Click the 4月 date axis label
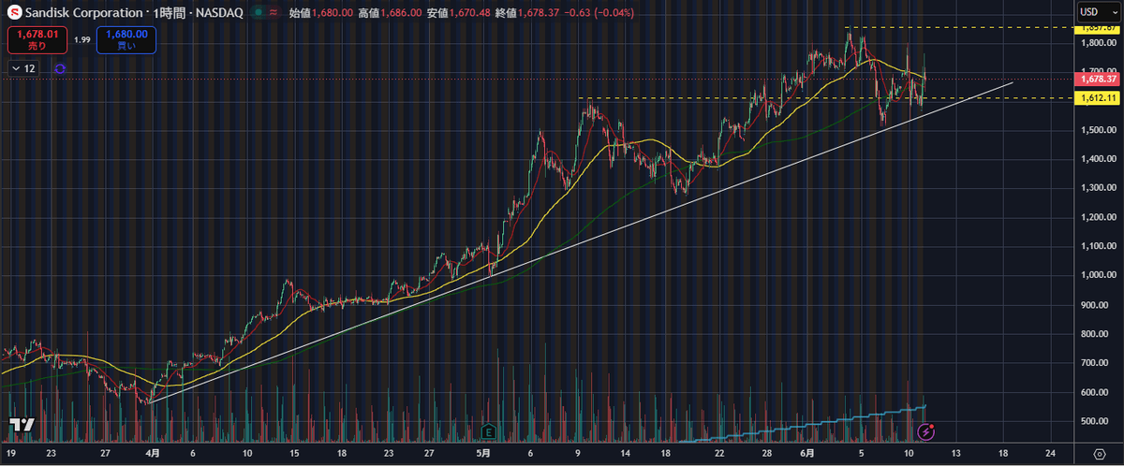 [x=152, y=452]
